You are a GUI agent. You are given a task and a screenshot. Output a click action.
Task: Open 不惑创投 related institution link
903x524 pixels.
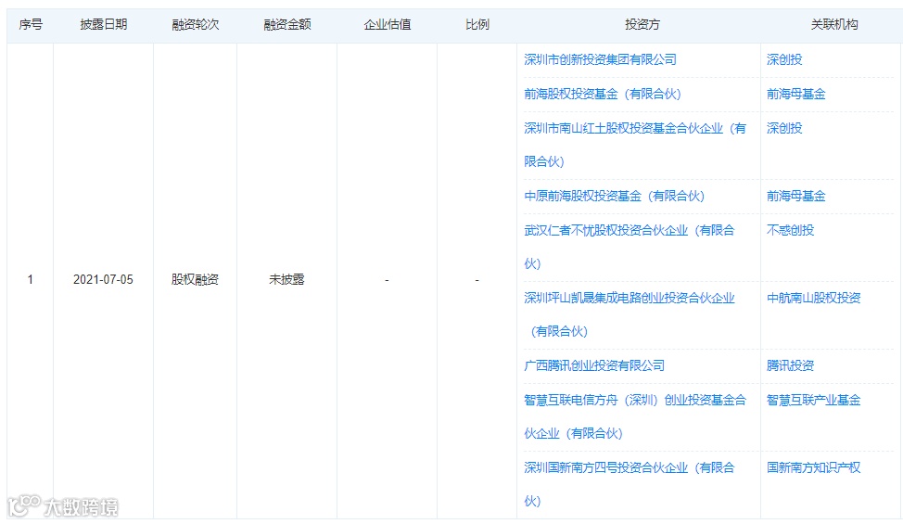[790, 230]
